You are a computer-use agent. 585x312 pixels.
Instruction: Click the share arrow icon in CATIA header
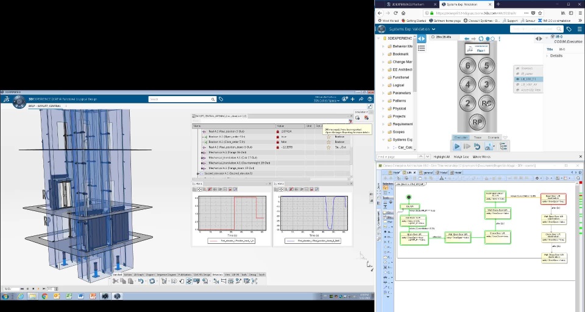pos(361,99)
